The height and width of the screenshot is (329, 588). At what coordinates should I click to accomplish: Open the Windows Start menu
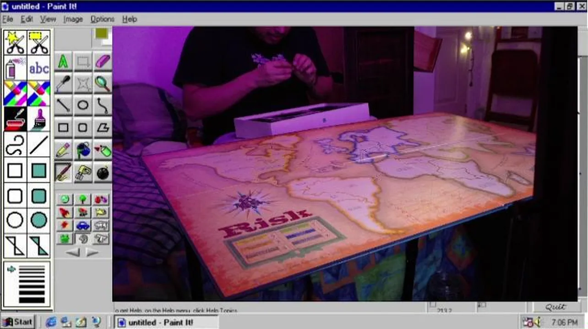click(18, 322)
